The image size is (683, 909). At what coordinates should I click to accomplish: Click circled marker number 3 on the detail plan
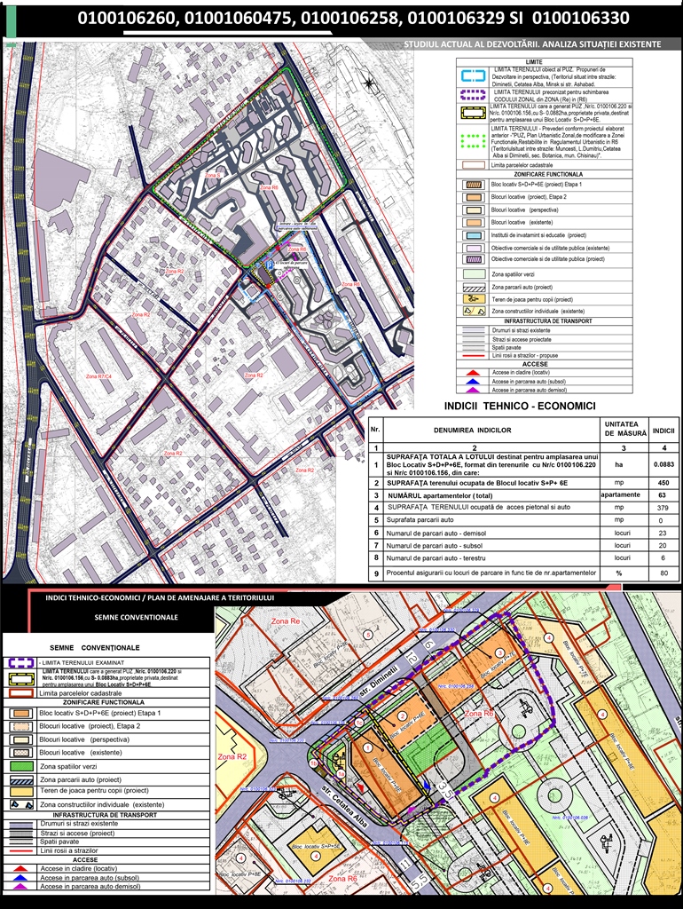pos(499,653)
